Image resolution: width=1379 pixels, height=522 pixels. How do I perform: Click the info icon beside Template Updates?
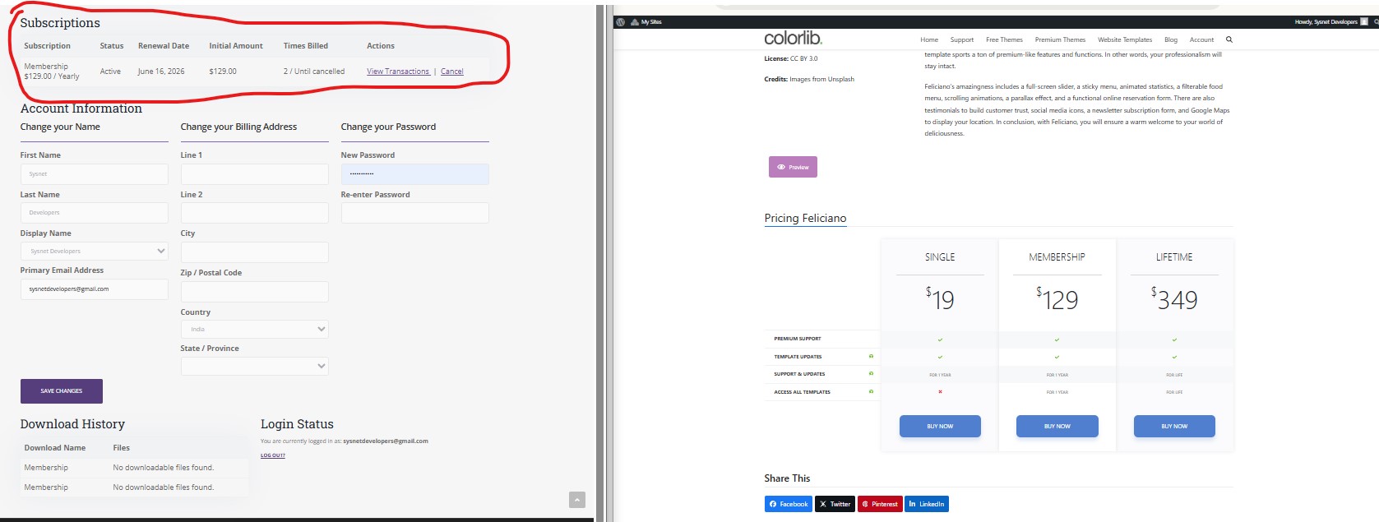871,356
